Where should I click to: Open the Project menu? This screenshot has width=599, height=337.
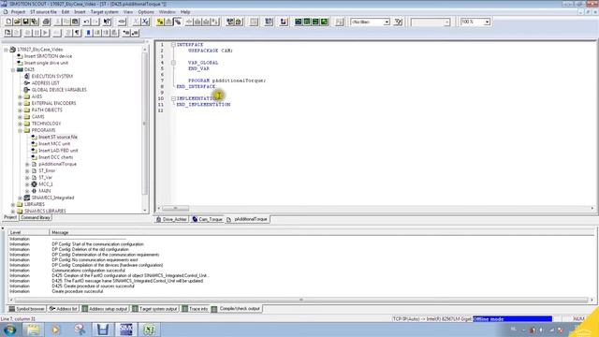[x=18, y=12]
